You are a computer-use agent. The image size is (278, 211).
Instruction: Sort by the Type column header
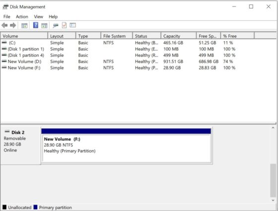coord(88,36)
